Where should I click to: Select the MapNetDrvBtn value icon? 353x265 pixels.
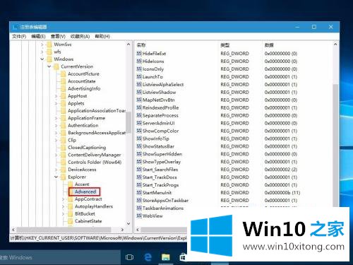coord(139,100)
